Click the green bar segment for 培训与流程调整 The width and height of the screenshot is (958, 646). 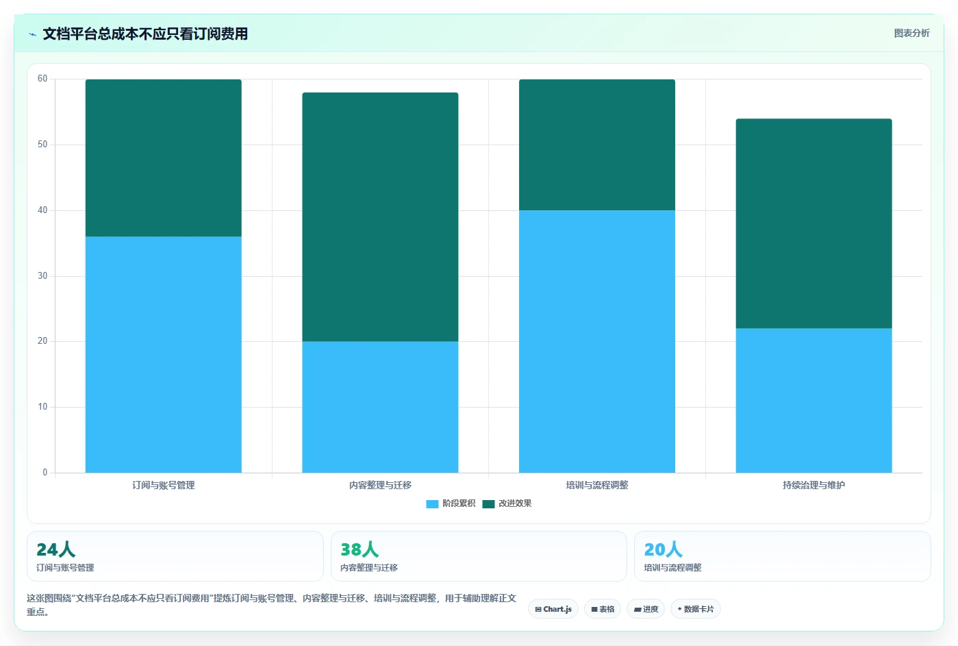coord(597,145)
